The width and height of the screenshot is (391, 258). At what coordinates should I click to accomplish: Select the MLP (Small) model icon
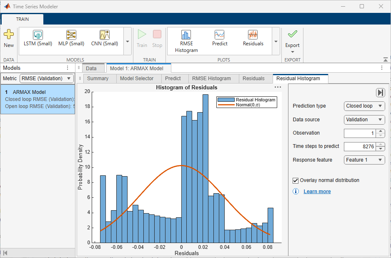(x=71, y=35)
